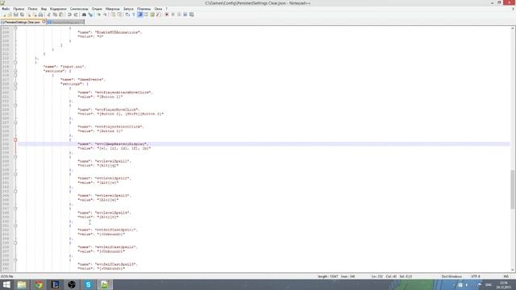
Task: Click the ENG language indicator in tray
Action: pos(489,284)
